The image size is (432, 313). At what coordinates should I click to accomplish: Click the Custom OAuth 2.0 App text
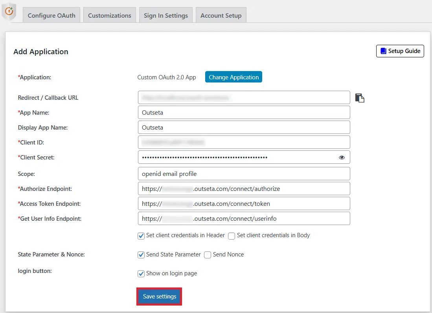click(x=167, y=77)
